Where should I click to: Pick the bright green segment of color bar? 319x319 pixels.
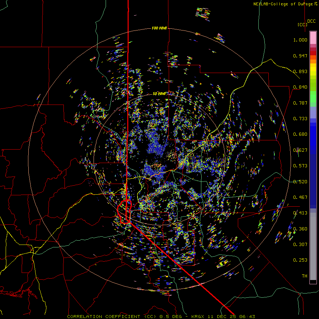point(313,97)
